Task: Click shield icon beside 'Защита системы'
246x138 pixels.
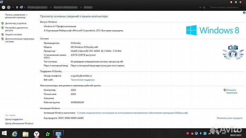Action: pyautogui.click(x=2, y=34)
